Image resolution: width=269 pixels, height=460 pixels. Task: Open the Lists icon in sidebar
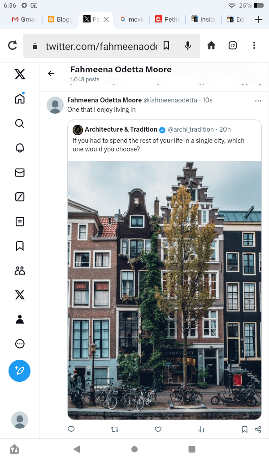pyautogui.click(x=20, y=221)
